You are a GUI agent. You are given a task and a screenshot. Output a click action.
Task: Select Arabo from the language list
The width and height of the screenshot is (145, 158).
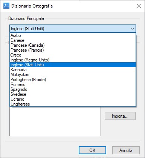pos(73,35)
